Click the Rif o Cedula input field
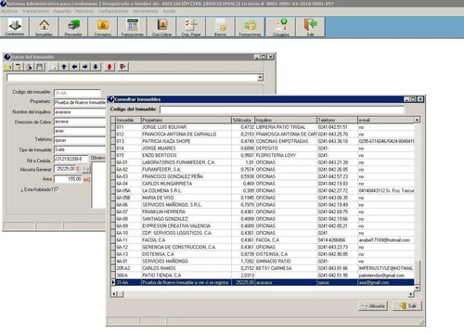The image size is (464, 334). [x=71, y=159]
